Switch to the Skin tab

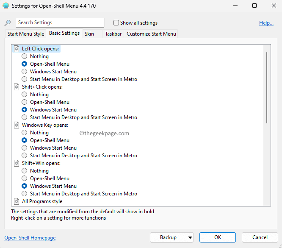coord(89,33)
